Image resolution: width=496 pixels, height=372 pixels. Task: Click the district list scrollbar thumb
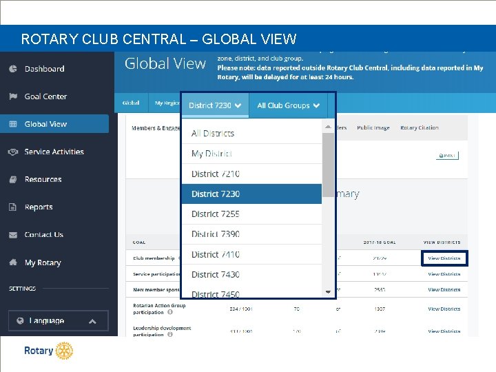328,165
